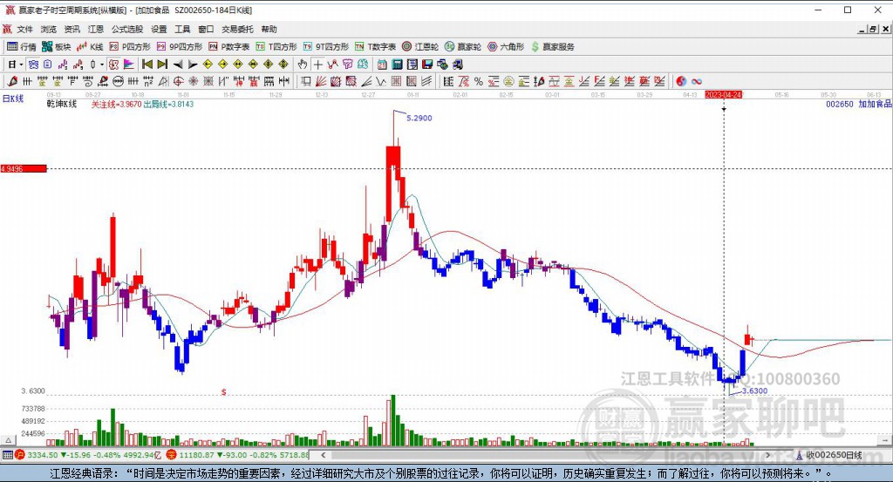Open the 交易委托 menu
Screen dimensions: 893x482
237,29
